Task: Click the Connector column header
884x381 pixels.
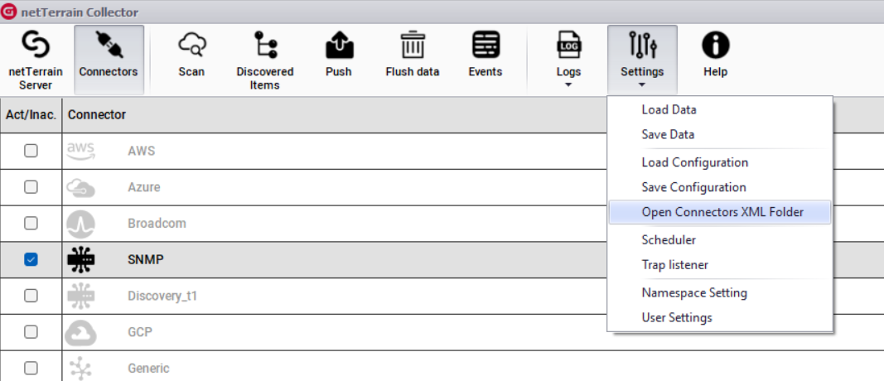Action: coord(97,115)
